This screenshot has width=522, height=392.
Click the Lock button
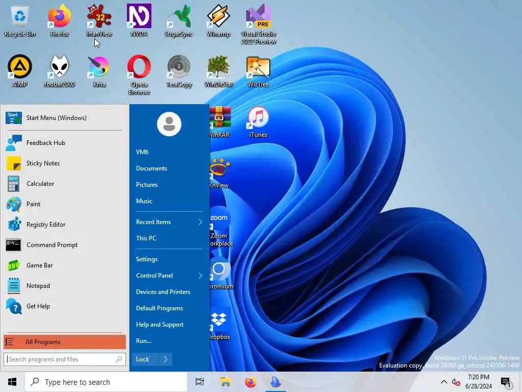[x=145, y=359]
